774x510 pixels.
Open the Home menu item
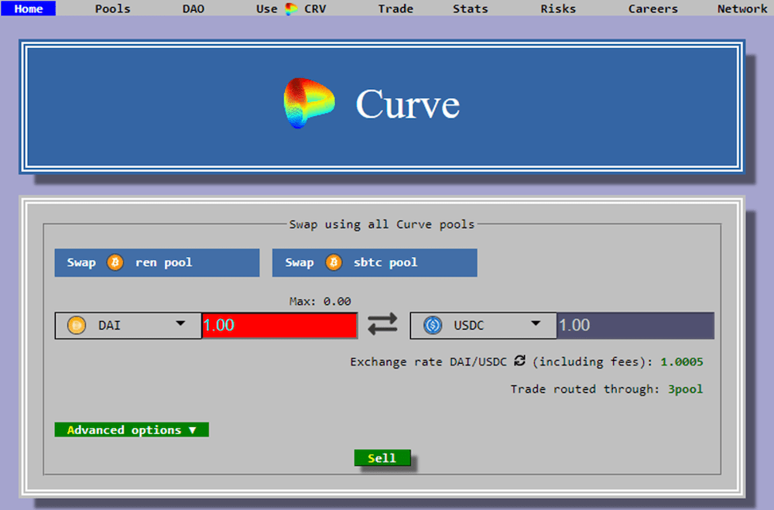28,9
